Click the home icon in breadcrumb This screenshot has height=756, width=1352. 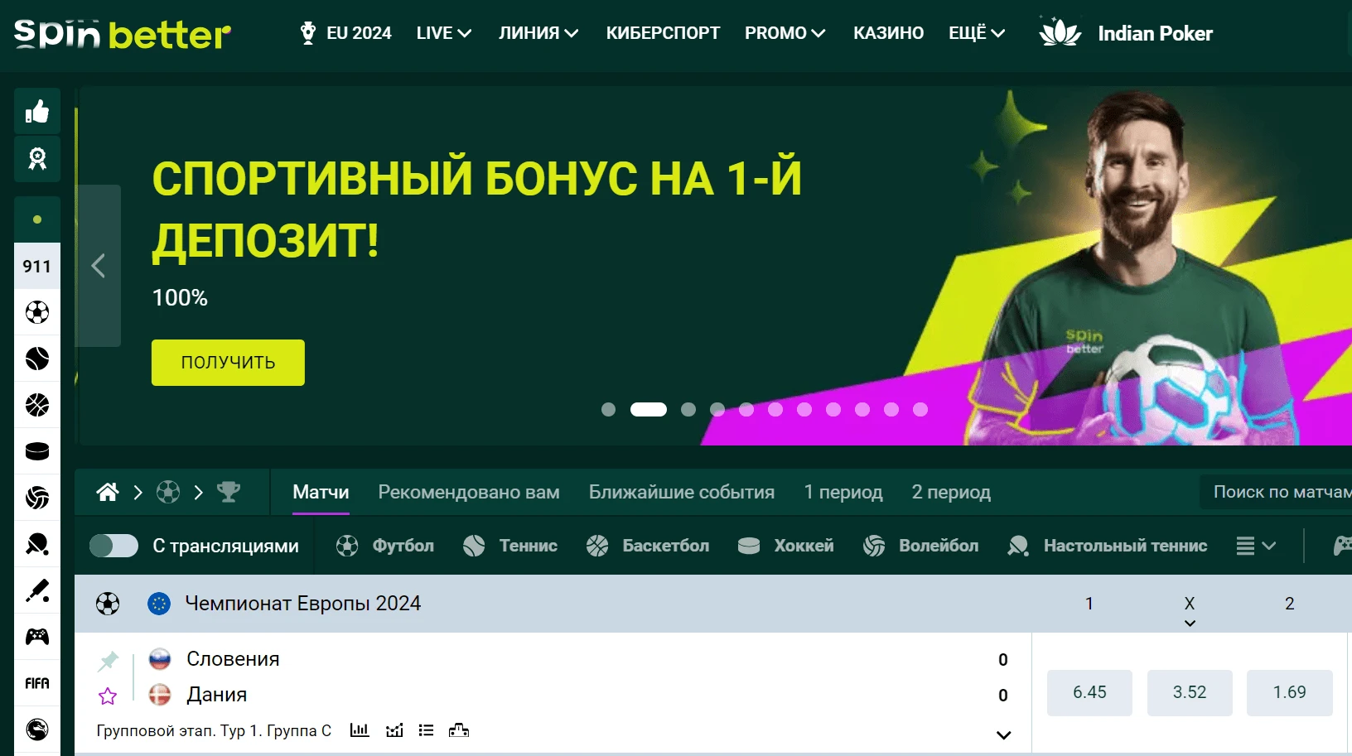(x=108, y=493)
